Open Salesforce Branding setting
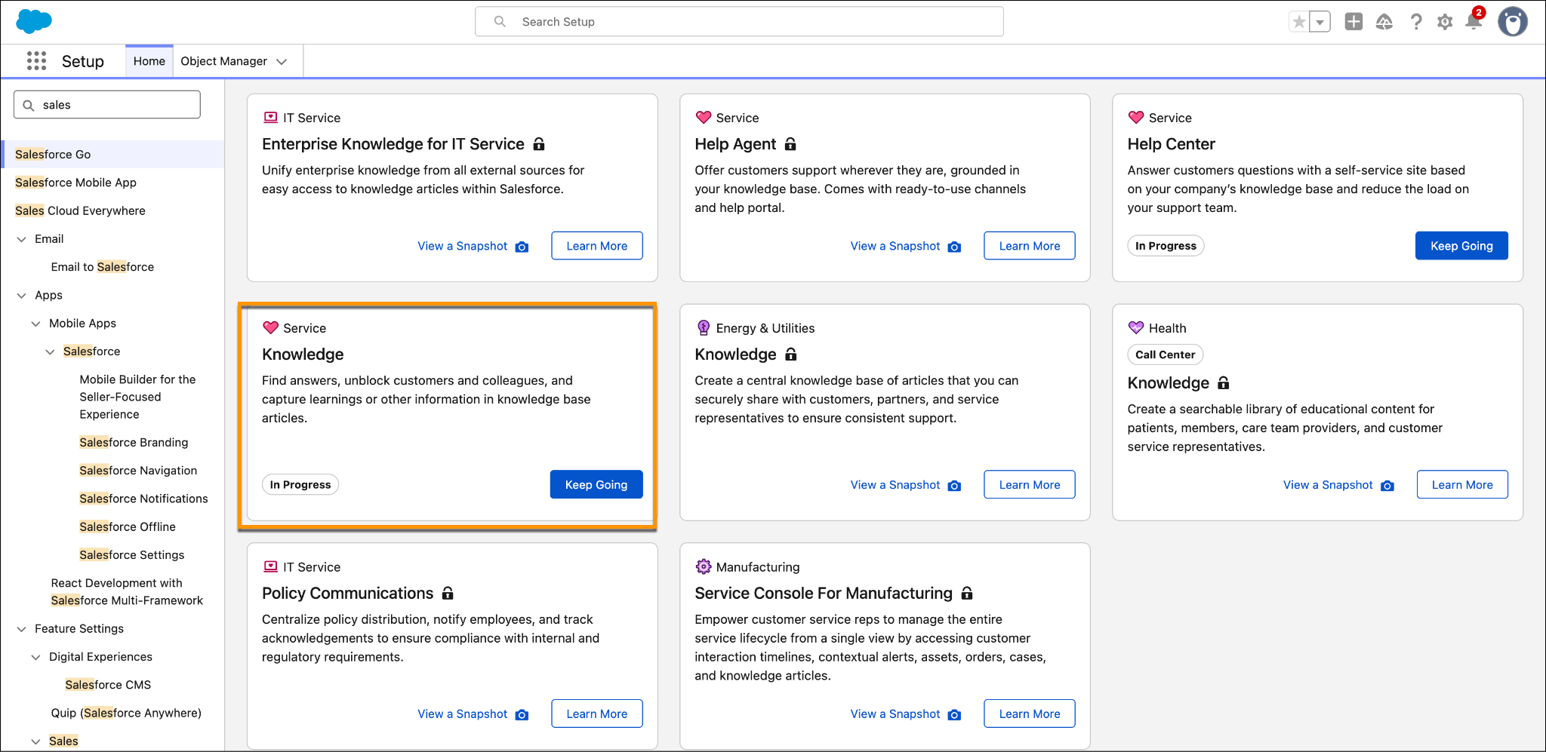 pyautogui.click(x=134, y=443)
